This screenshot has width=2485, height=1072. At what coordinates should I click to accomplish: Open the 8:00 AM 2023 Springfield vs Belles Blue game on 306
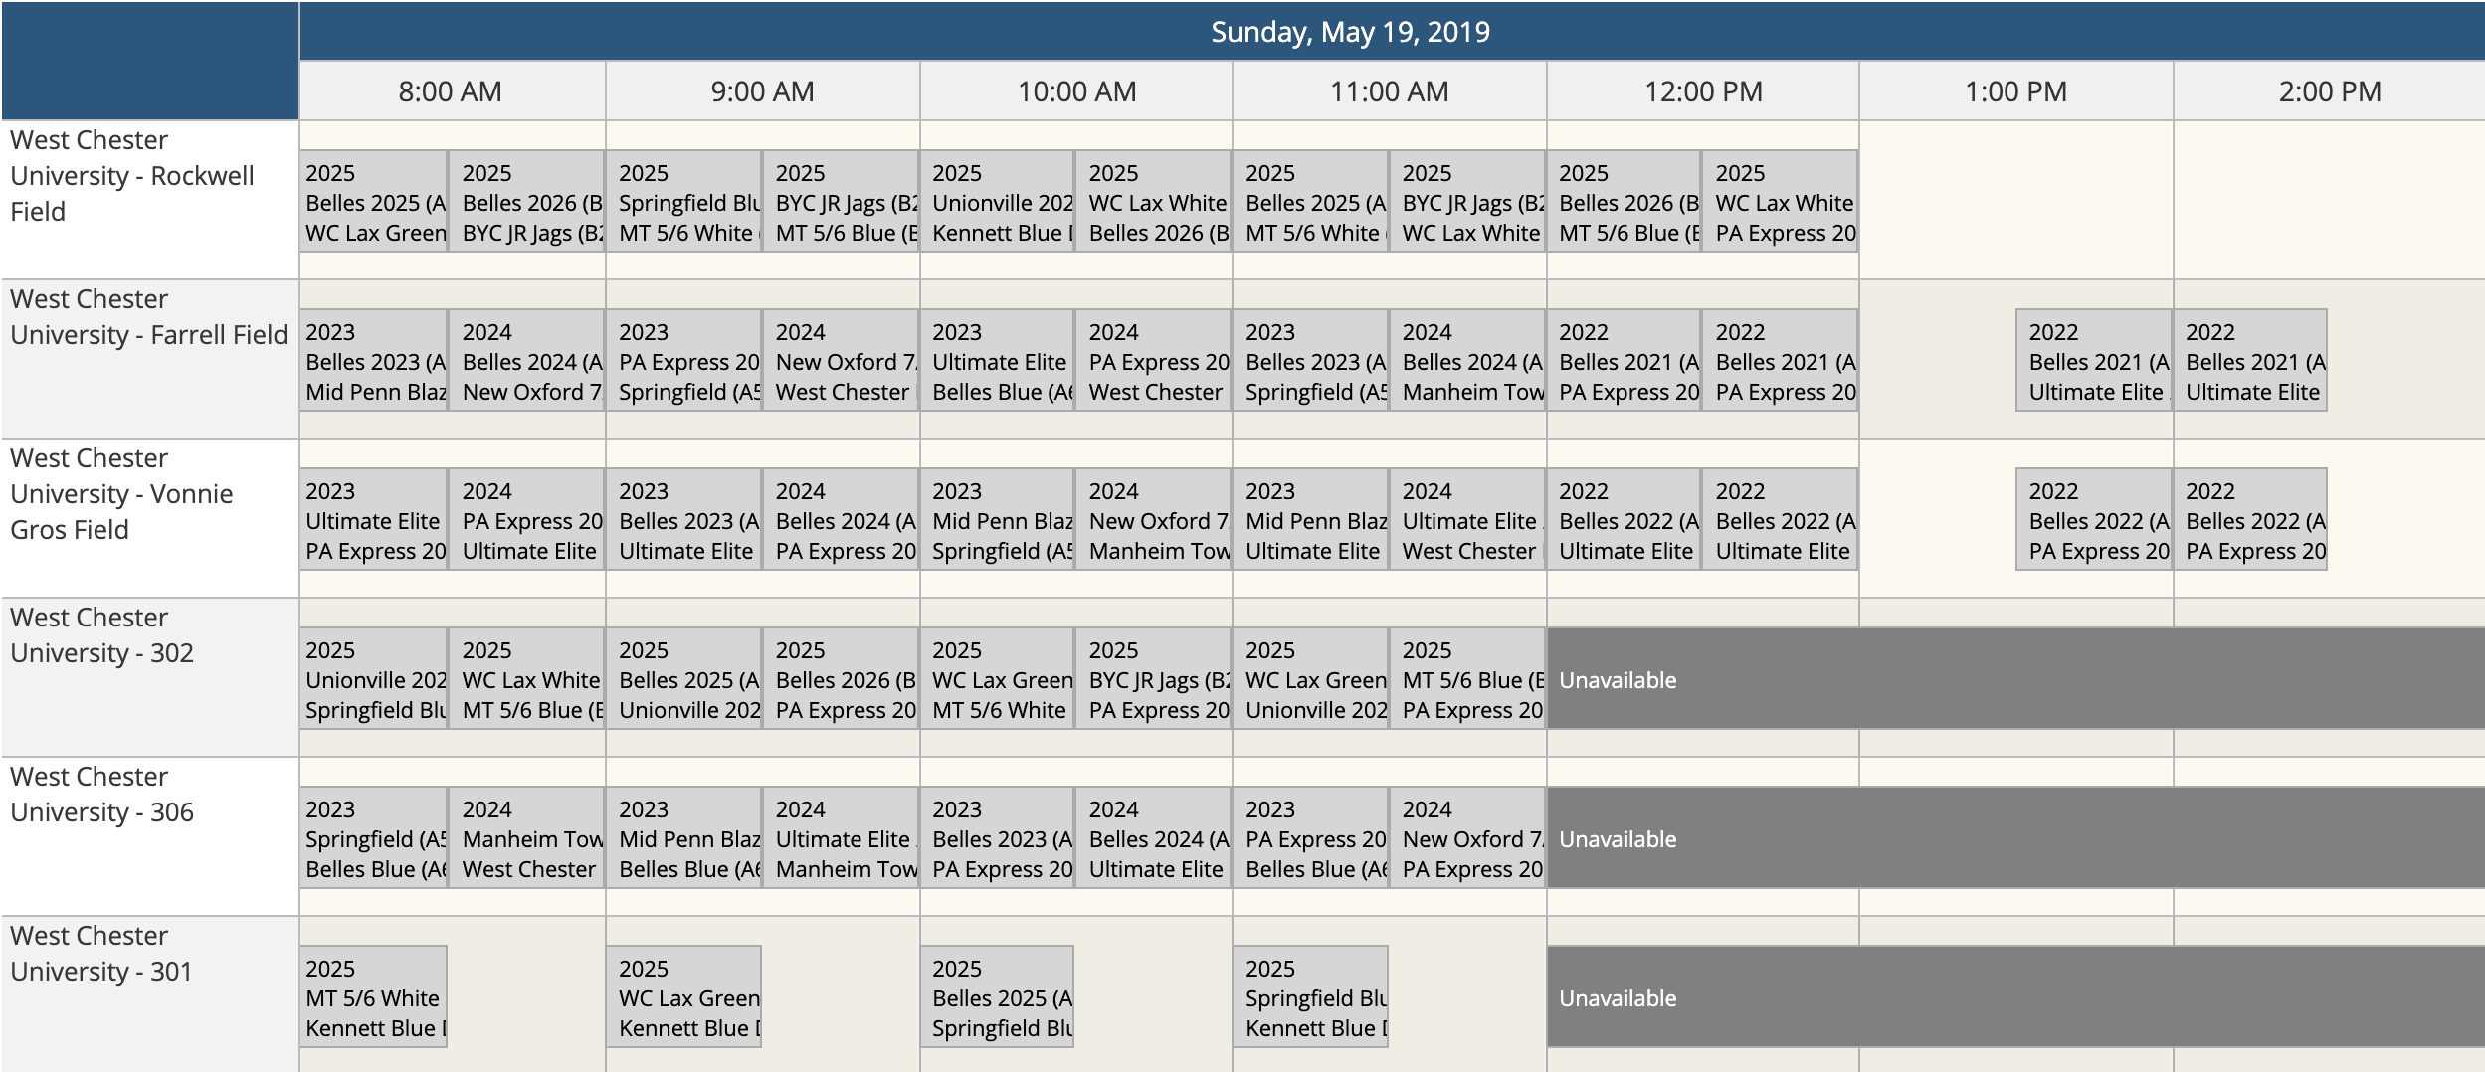click(x=373, y=837)
